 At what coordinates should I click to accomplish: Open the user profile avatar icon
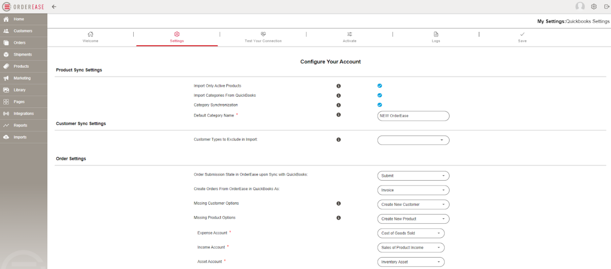580,6
